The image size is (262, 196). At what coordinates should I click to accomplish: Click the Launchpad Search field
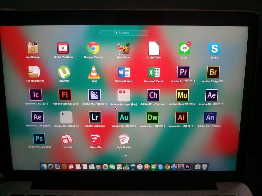point(124,33)
